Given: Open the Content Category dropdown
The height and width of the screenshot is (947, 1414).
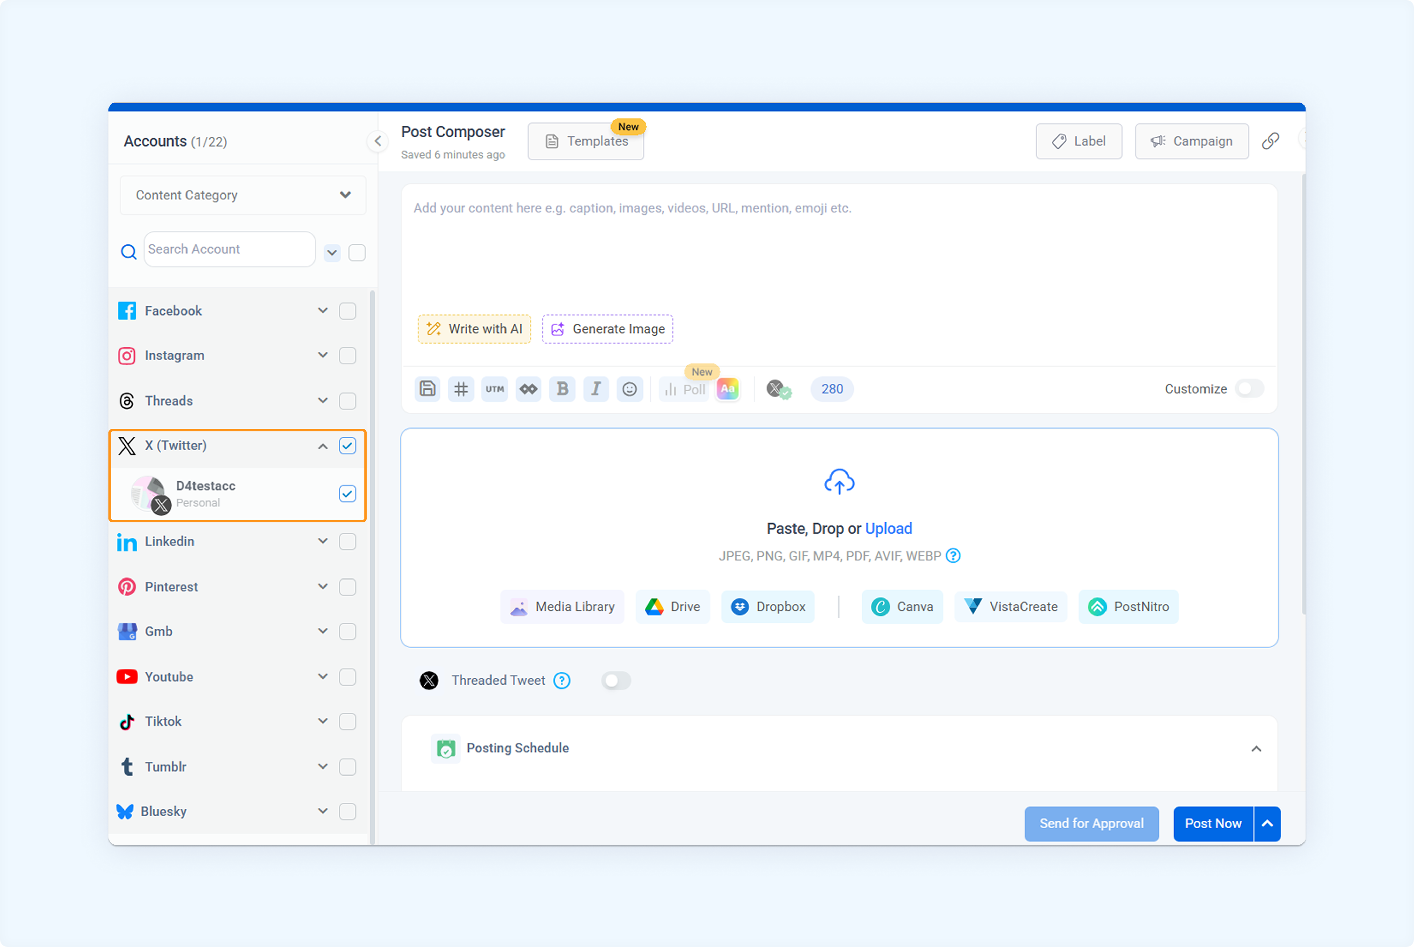Looking at the screenshot, I should coord(243,195).
